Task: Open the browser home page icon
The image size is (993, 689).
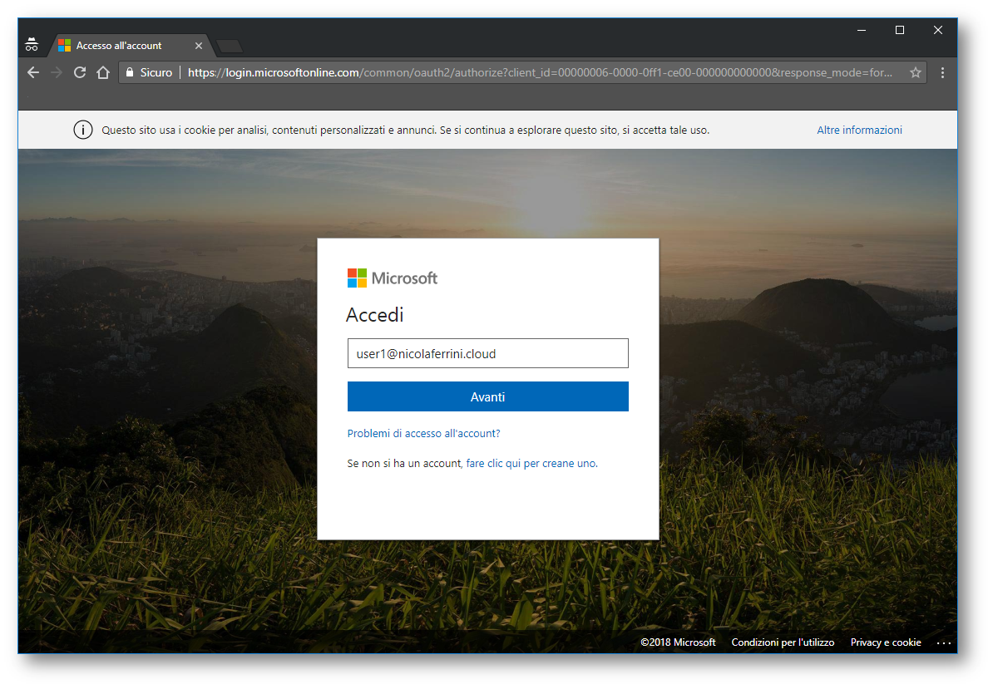Action: click(x=103, y=73)
